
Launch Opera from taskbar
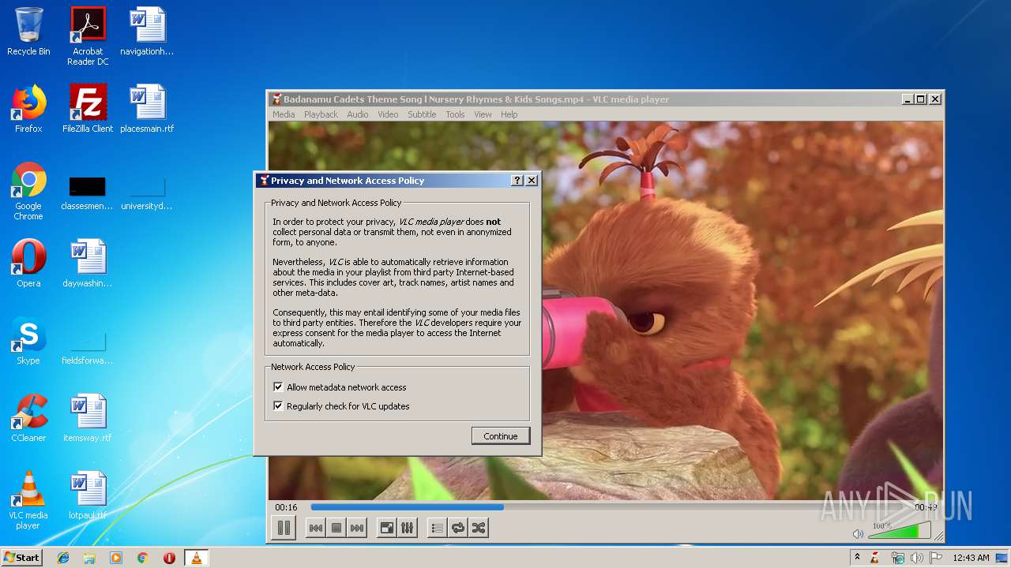tap(169, 558)
